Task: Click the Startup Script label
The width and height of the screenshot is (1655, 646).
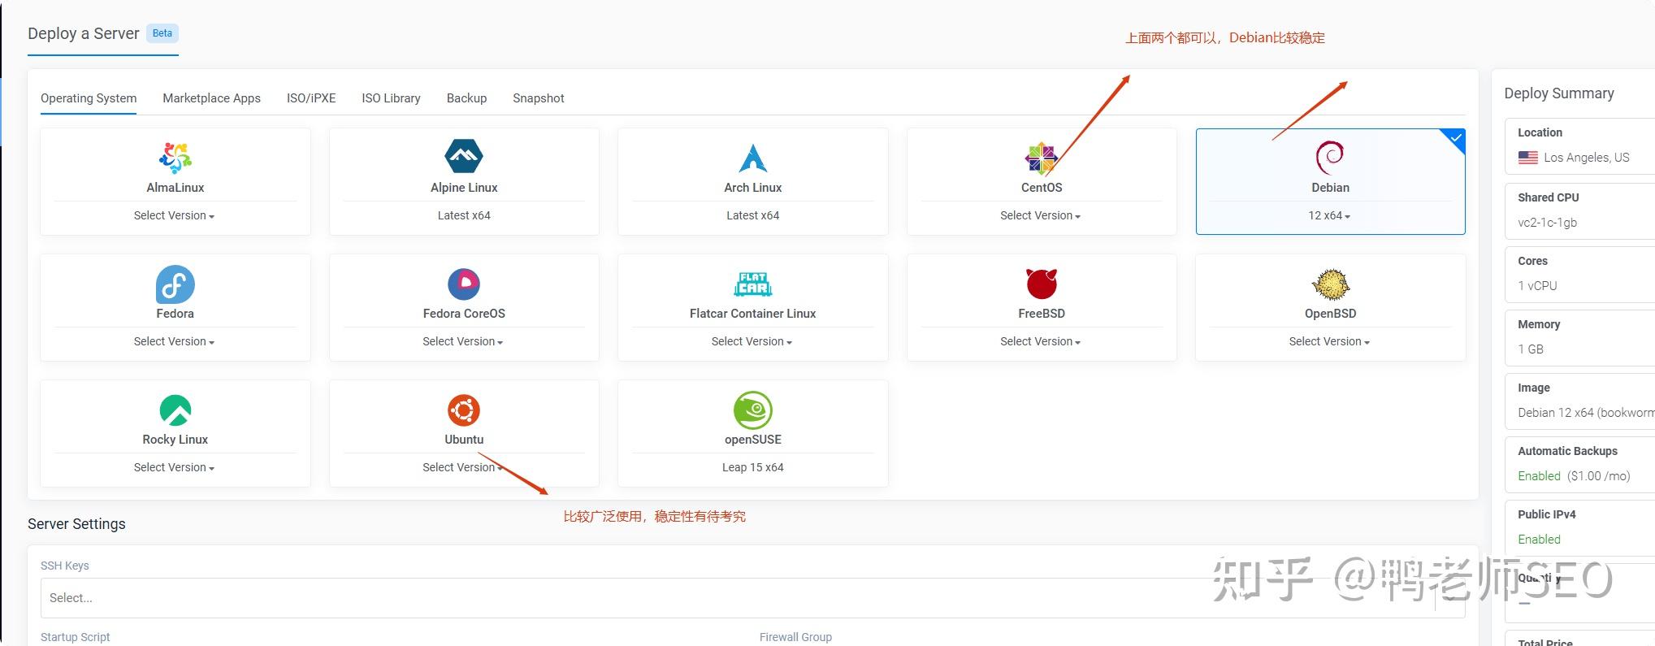Action: click(x=75, y=637)
